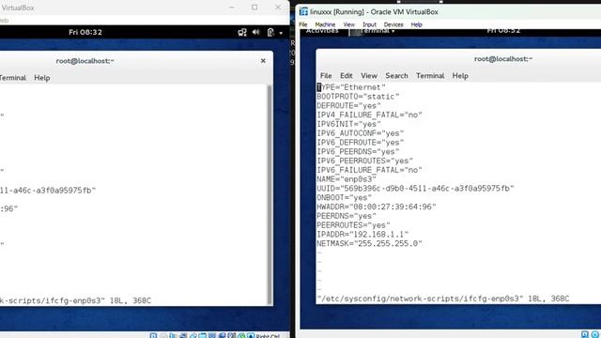Click the IPV4_FAILURE_FATAL="no" line
Image resolution: width=601 pixels, height=338 pixels.
(x=369, y=115)
